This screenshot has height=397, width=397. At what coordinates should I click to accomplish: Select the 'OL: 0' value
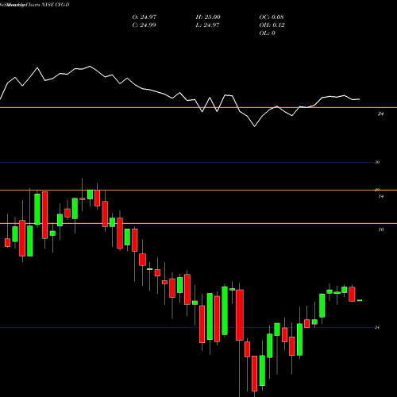pyautogui.click(x=267, y=33)
